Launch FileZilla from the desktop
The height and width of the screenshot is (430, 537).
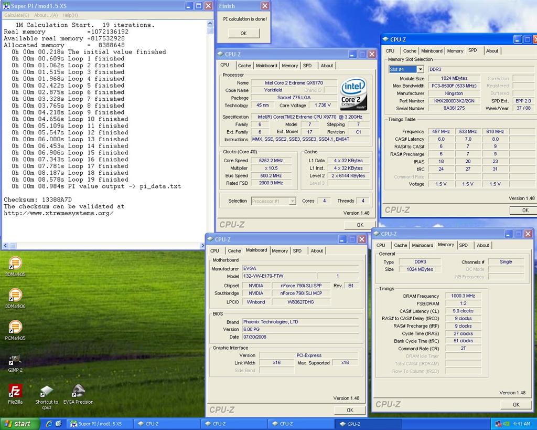pyautogui.click(x=15, y=394)
